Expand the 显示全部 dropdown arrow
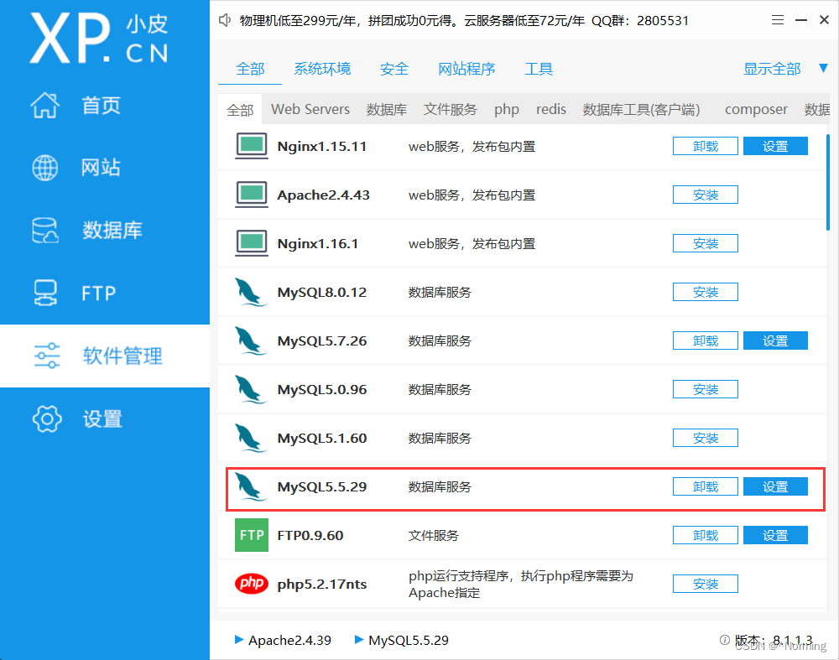This screenshot has height=660, width=839. tap(824, 69)
